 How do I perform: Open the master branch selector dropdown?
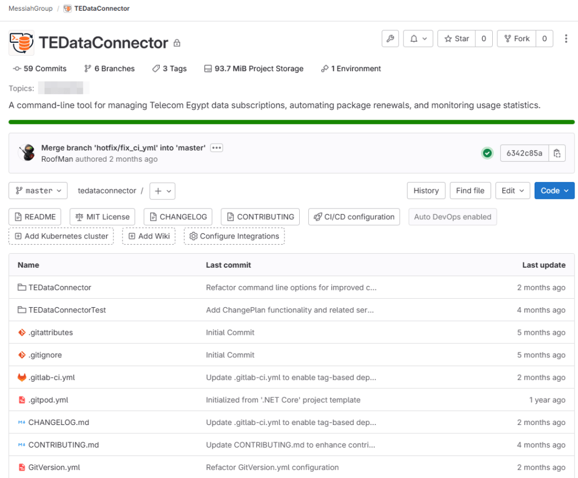coord(38,191)
